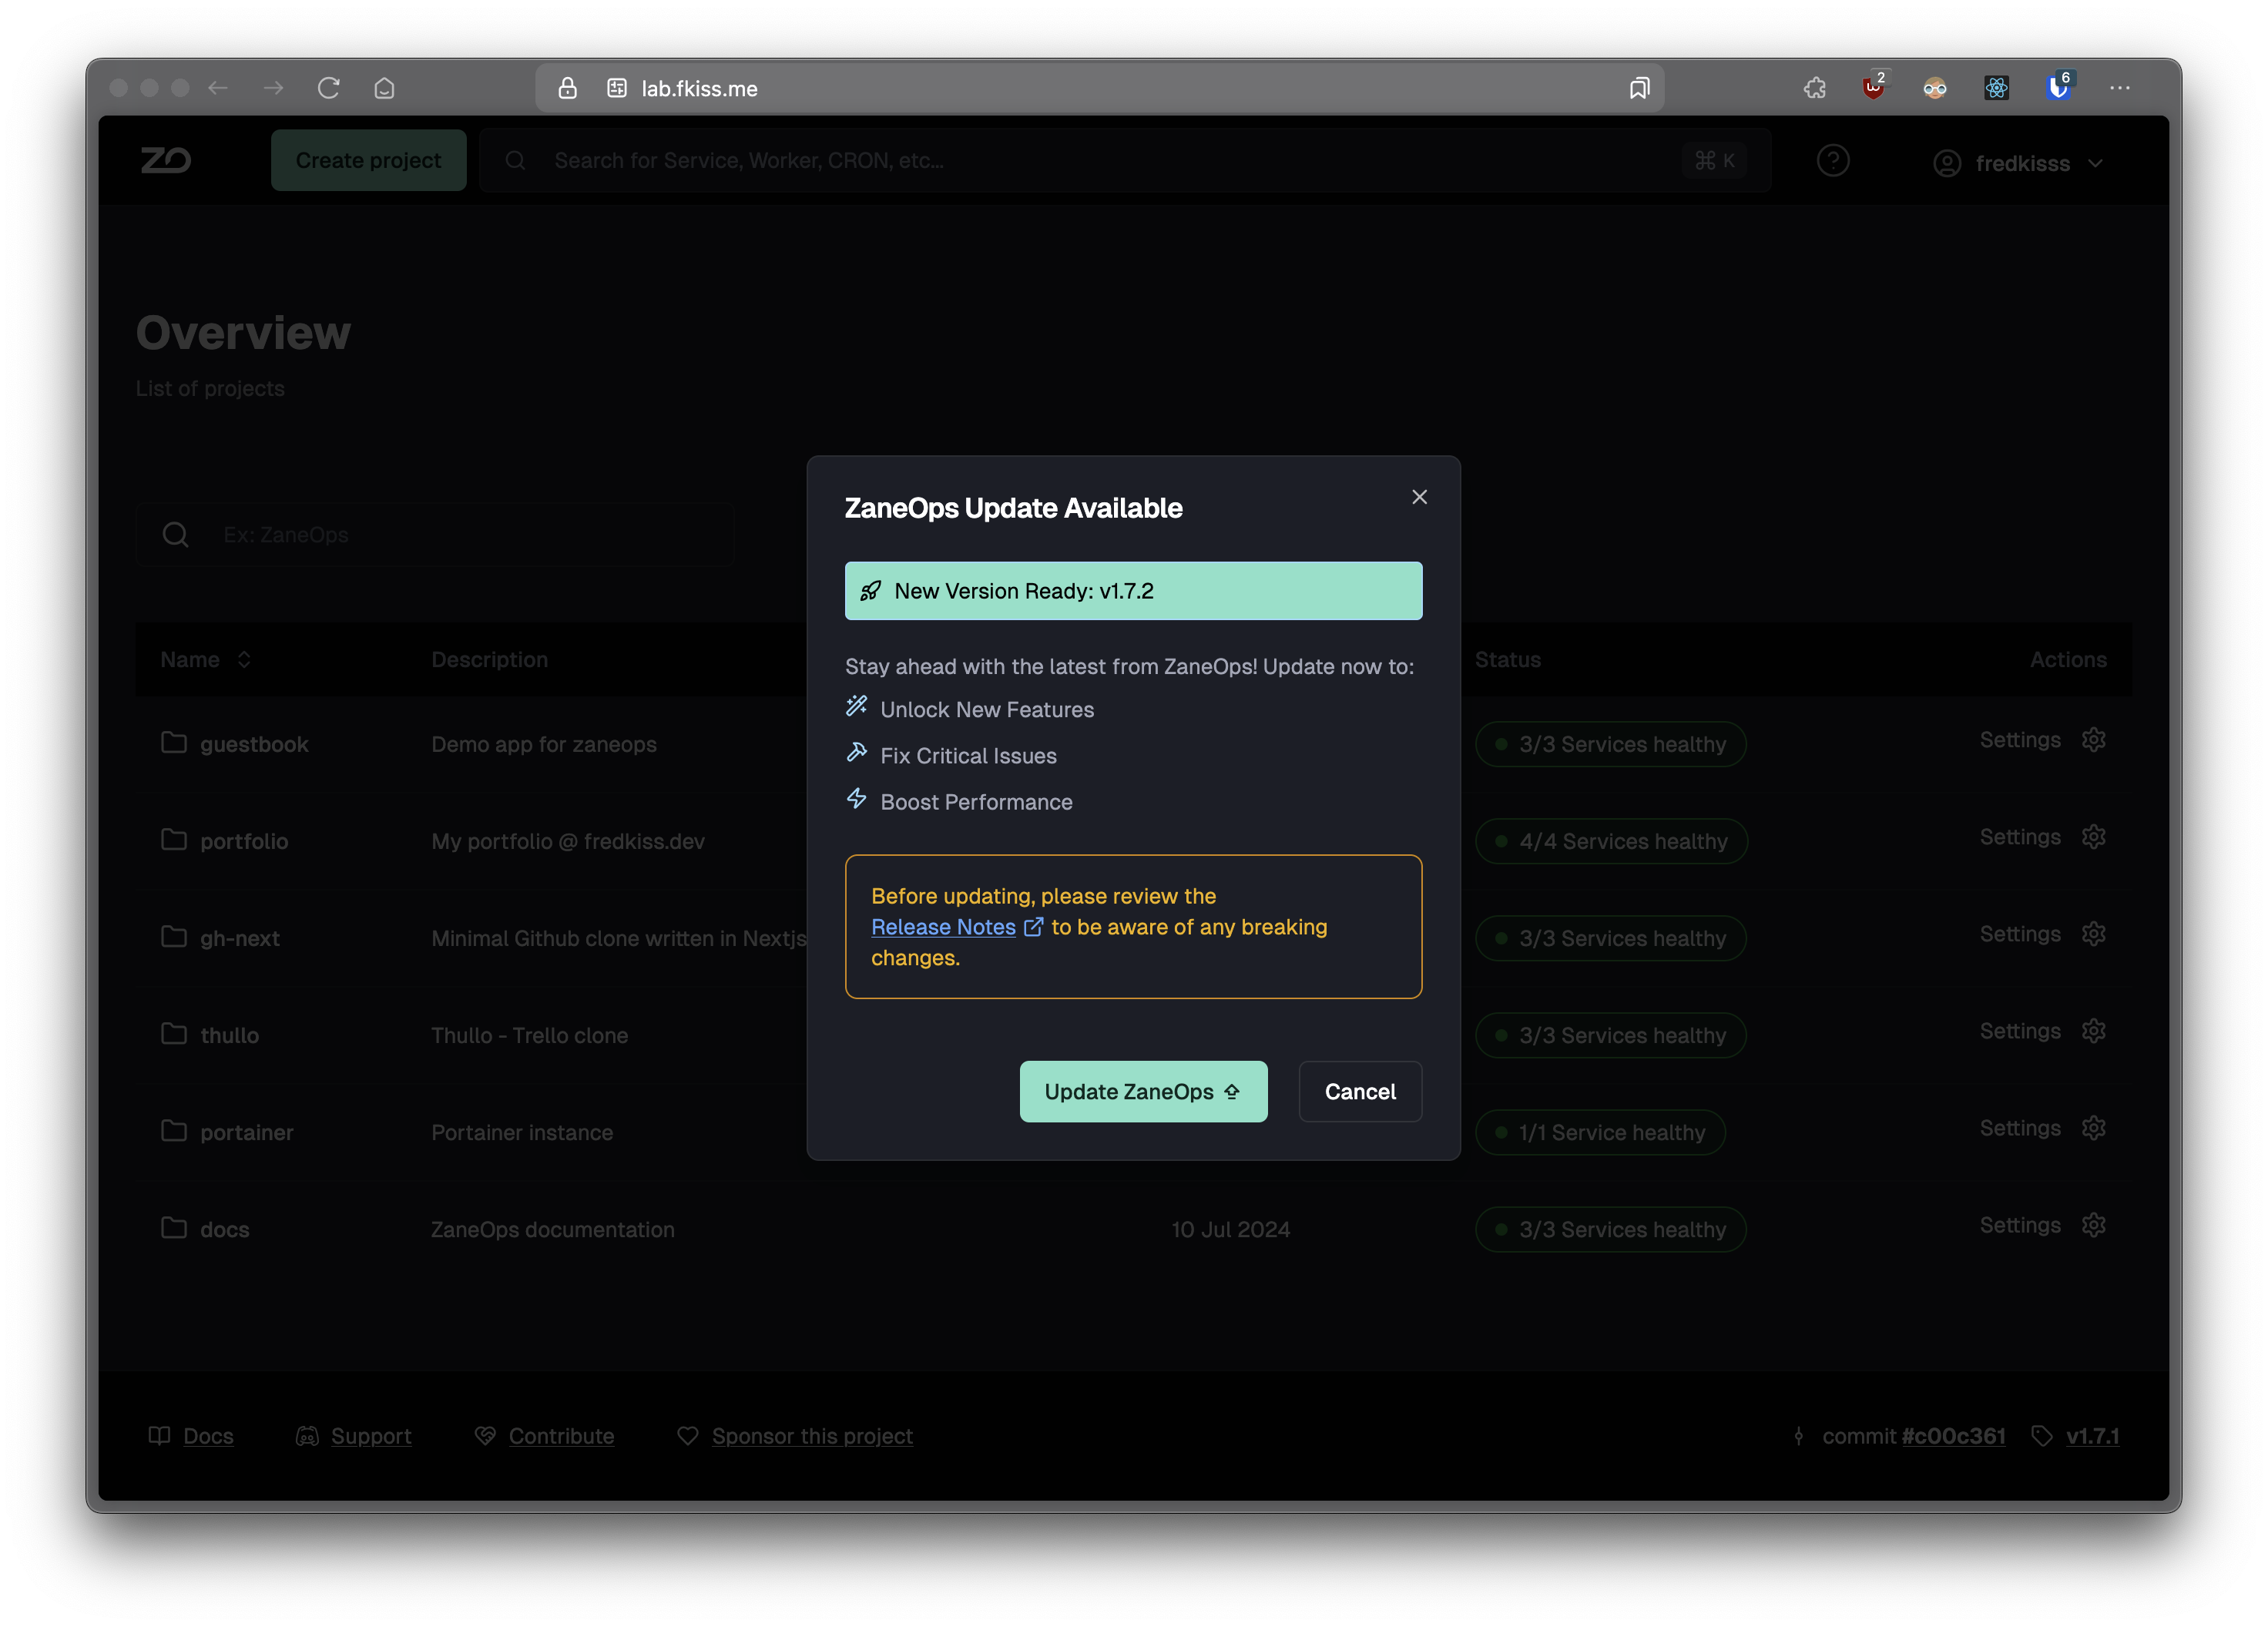Screen dimensions: 2268x1627
Task: Open the portainer project
Action: click(247, 1132)
